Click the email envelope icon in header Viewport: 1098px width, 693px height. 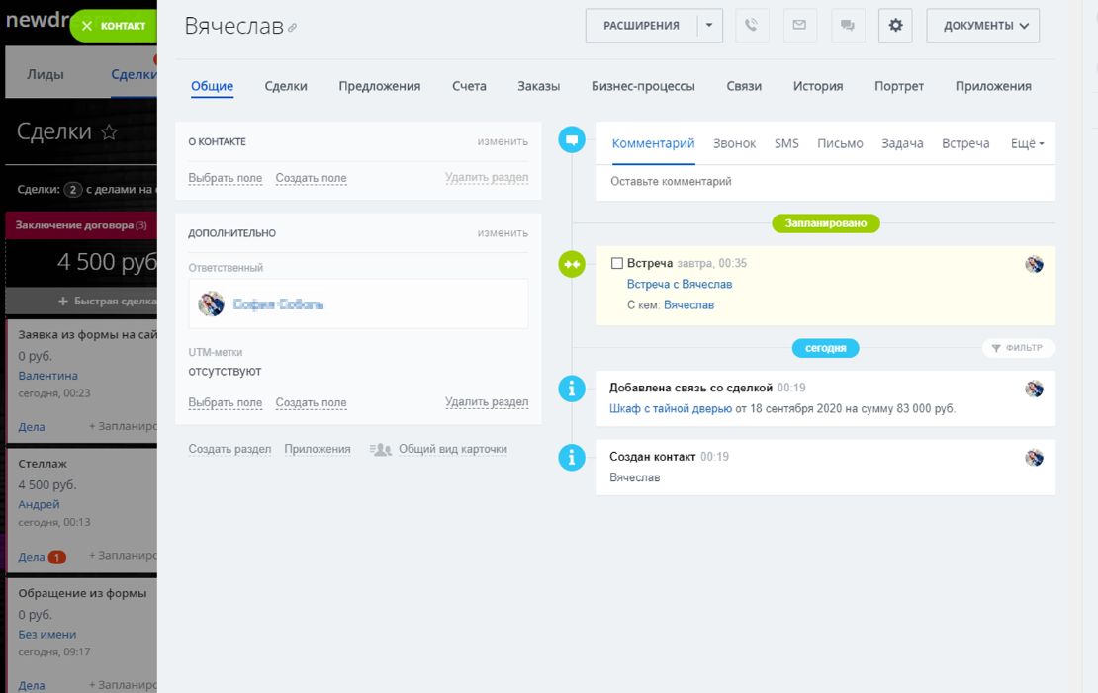[800, 26]
